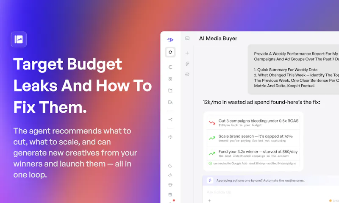This screenshot has height=203, width=339.
Task: Click the 'The agent recommends' paragraph
Action: (x=75, y=153)
